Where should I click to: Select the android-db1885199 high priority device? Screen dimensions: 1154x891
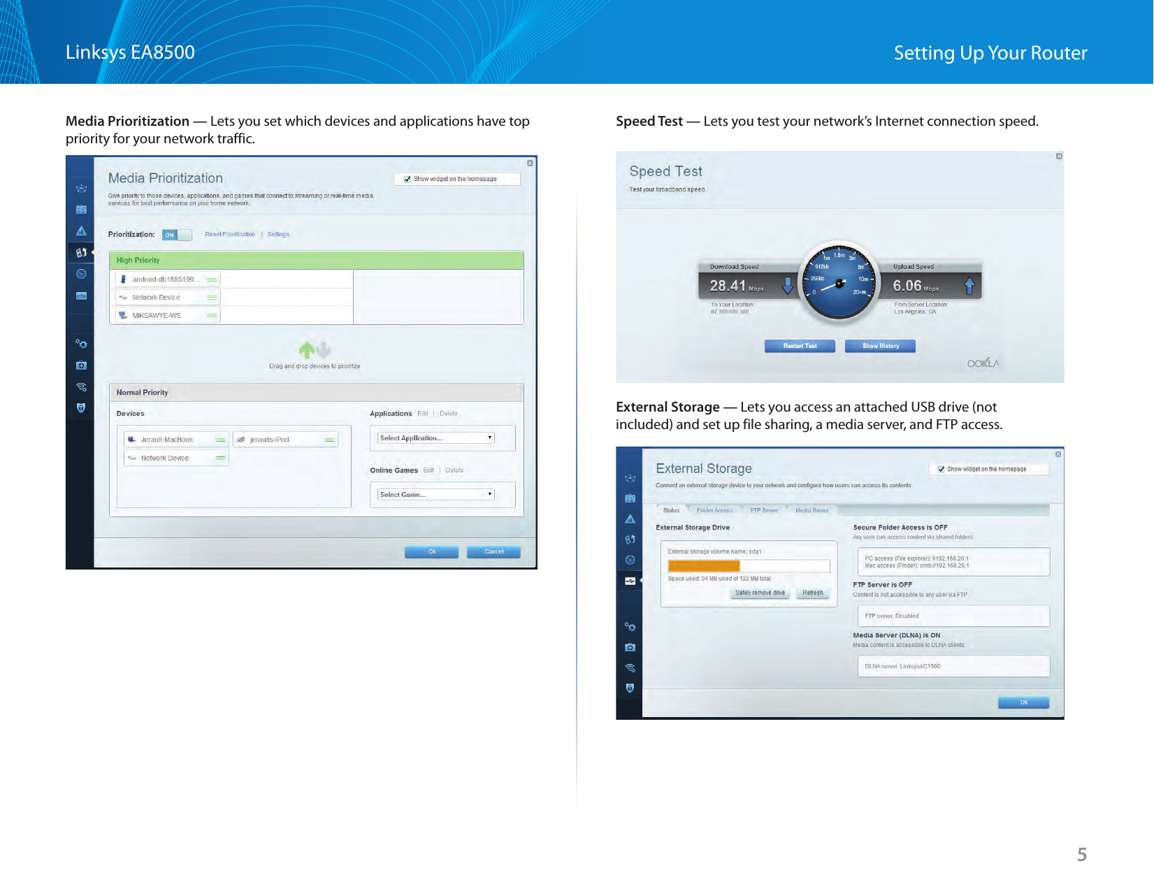[x=167, y=280]
